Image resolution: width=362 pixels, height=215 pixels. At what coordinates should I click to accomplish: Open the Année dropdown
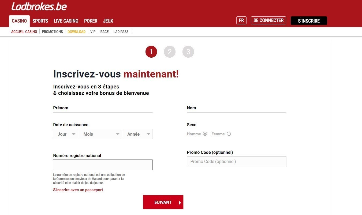[x=137, y=134]
